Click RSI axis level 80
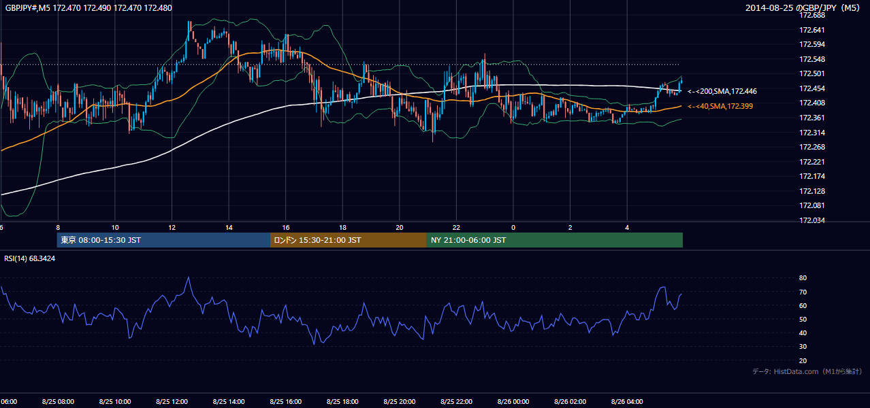870x408 pixels. (803, 278)
